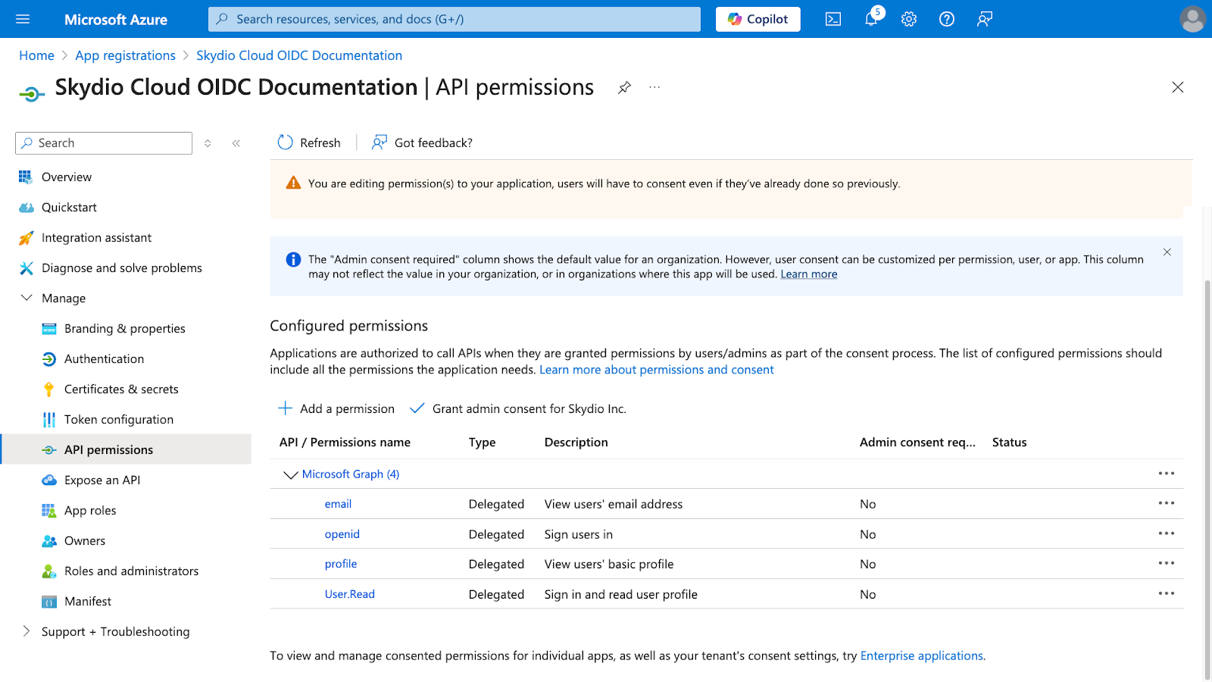1212x682 pixels.
Task: Open Branding & properties
Action: pos(126,328)
